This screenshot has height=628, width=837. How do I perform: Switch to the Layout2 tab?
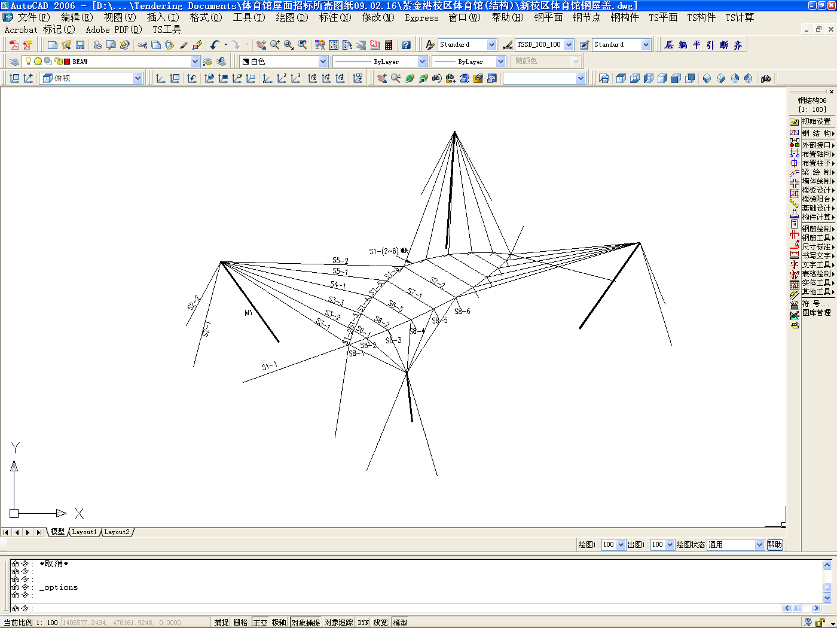tap(117, 532)
